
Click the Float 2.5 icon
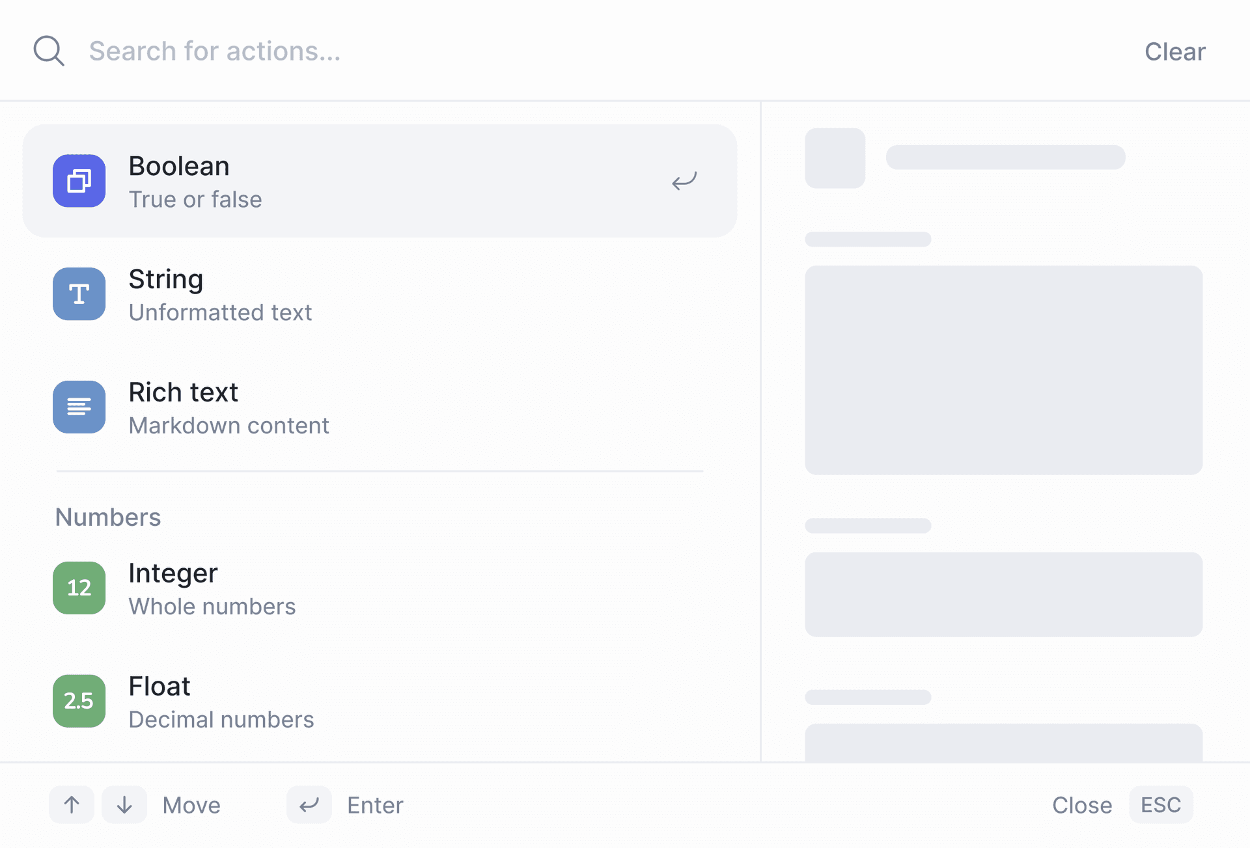pos(79,701)
